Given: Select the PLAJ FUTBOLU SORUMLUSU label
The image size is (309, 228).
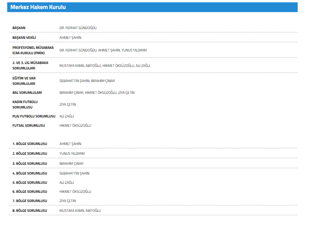Looking at the screenshot, I should (34, 116).
